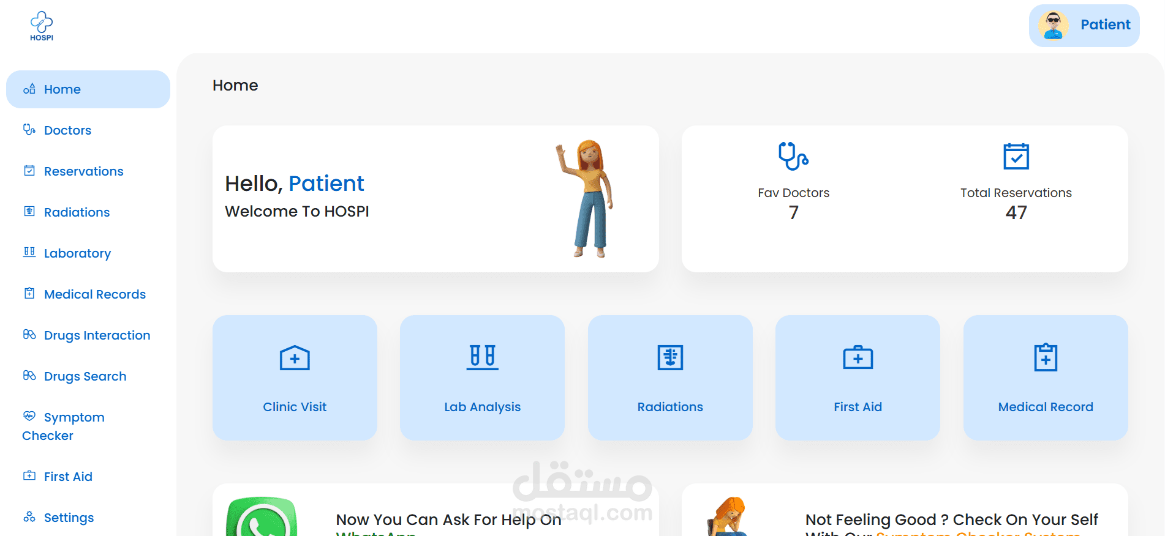Click the Symptom Checker heart icon
Image resolution: width=1165 pixels, height=536 pixels.
(29, 416)
